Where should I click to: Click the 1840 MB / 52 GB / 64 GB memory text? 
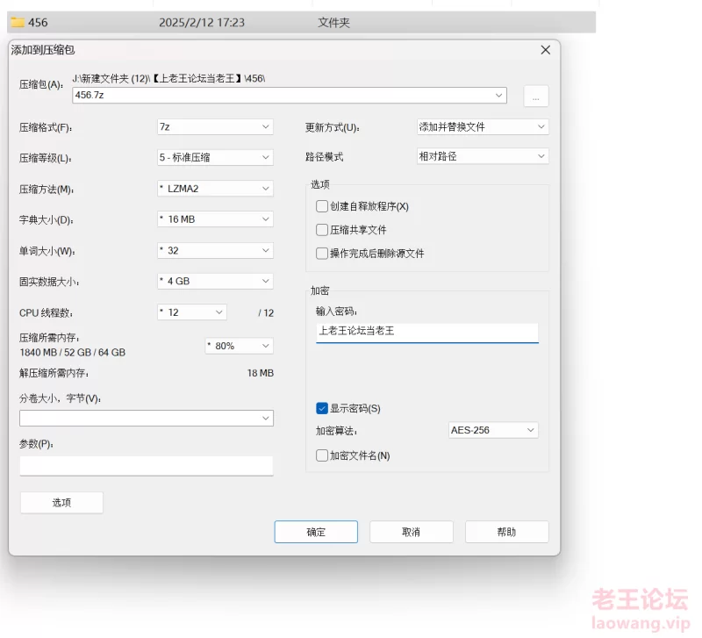point(73,353)
